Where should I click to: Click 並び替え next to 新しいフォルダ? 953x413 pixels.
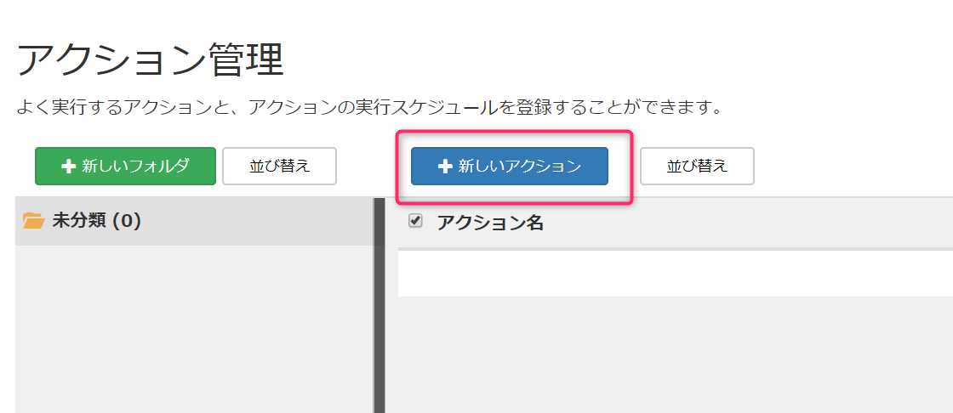(280, 166)
